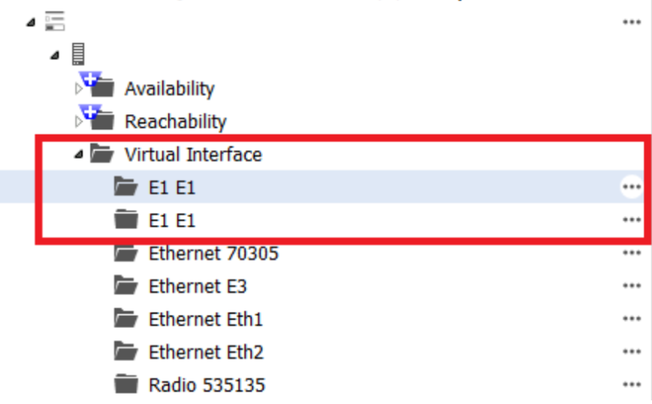Collapse the top-level root node
The image size is (652, 404).
(31, 23)
